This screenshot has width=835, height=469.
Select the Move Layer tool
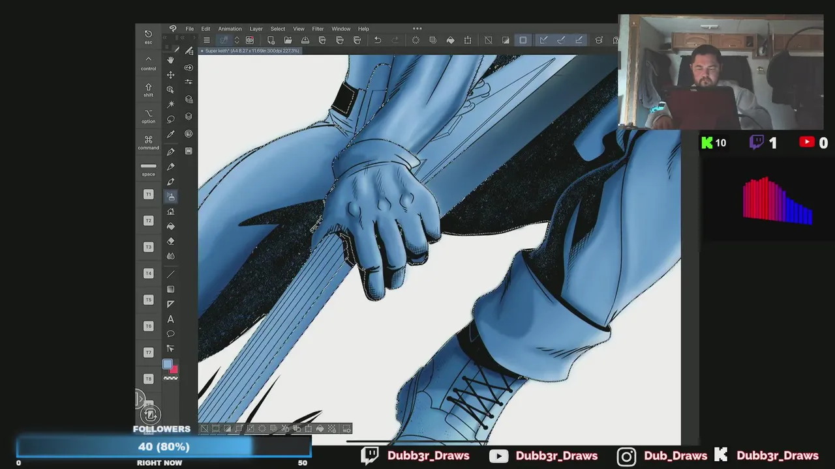(x=170, y=75)
